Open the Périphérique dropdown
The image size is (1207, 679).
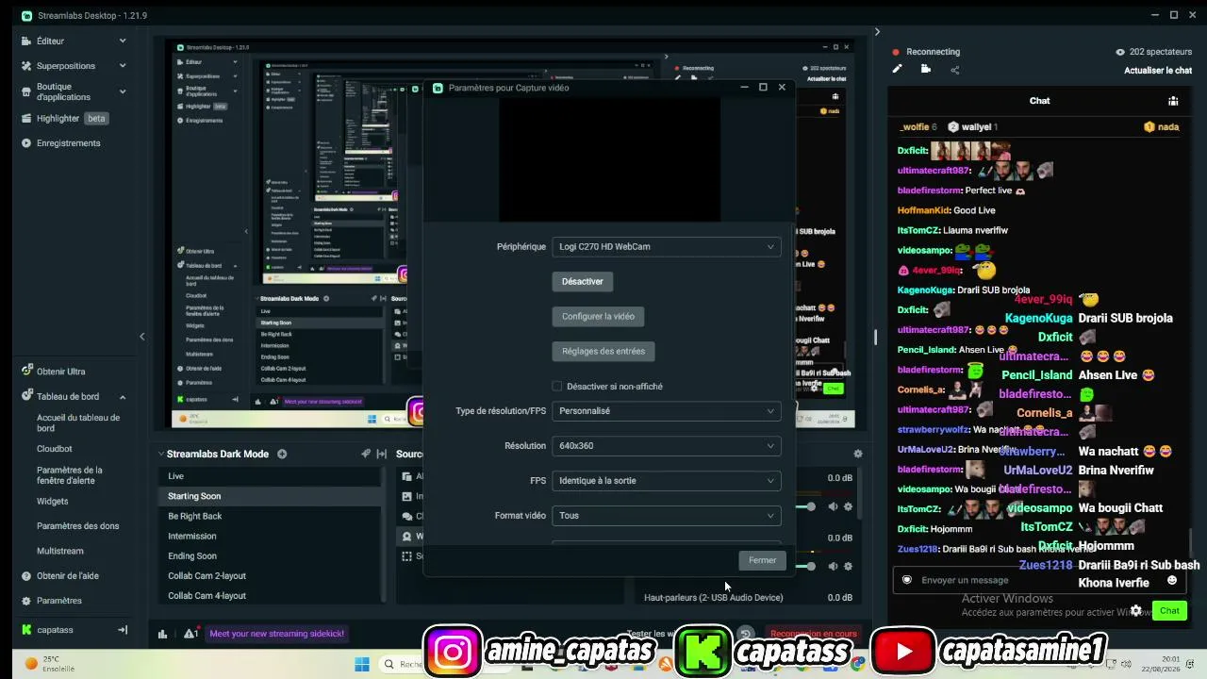(x=667, y=247)
